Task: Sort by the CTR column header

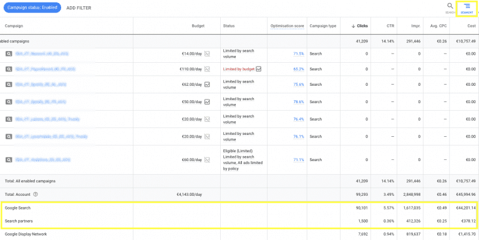Action: coord(390,26)
